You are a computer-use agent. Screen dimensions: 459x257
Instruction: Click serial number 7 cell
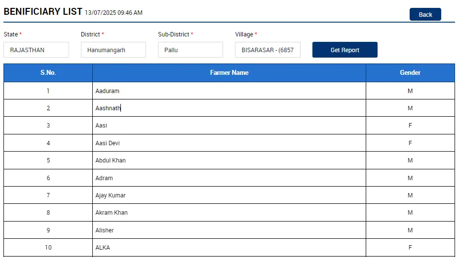point(48,195)
